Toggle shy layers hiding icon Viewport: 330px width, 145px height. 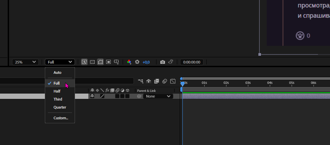tap(149, 81)
